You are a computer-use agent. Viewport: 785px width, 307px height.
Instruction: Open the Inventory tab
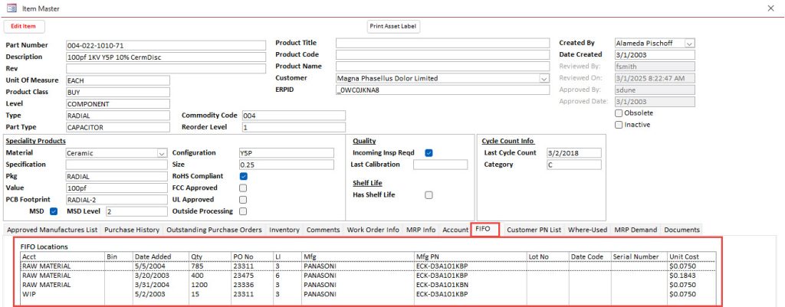284,230
